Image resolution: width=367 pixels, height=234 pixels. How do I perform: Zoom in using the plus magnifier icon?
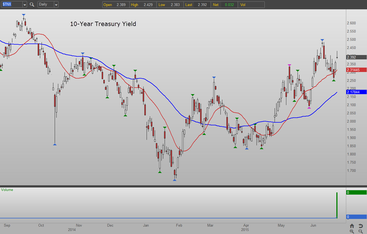352,231
